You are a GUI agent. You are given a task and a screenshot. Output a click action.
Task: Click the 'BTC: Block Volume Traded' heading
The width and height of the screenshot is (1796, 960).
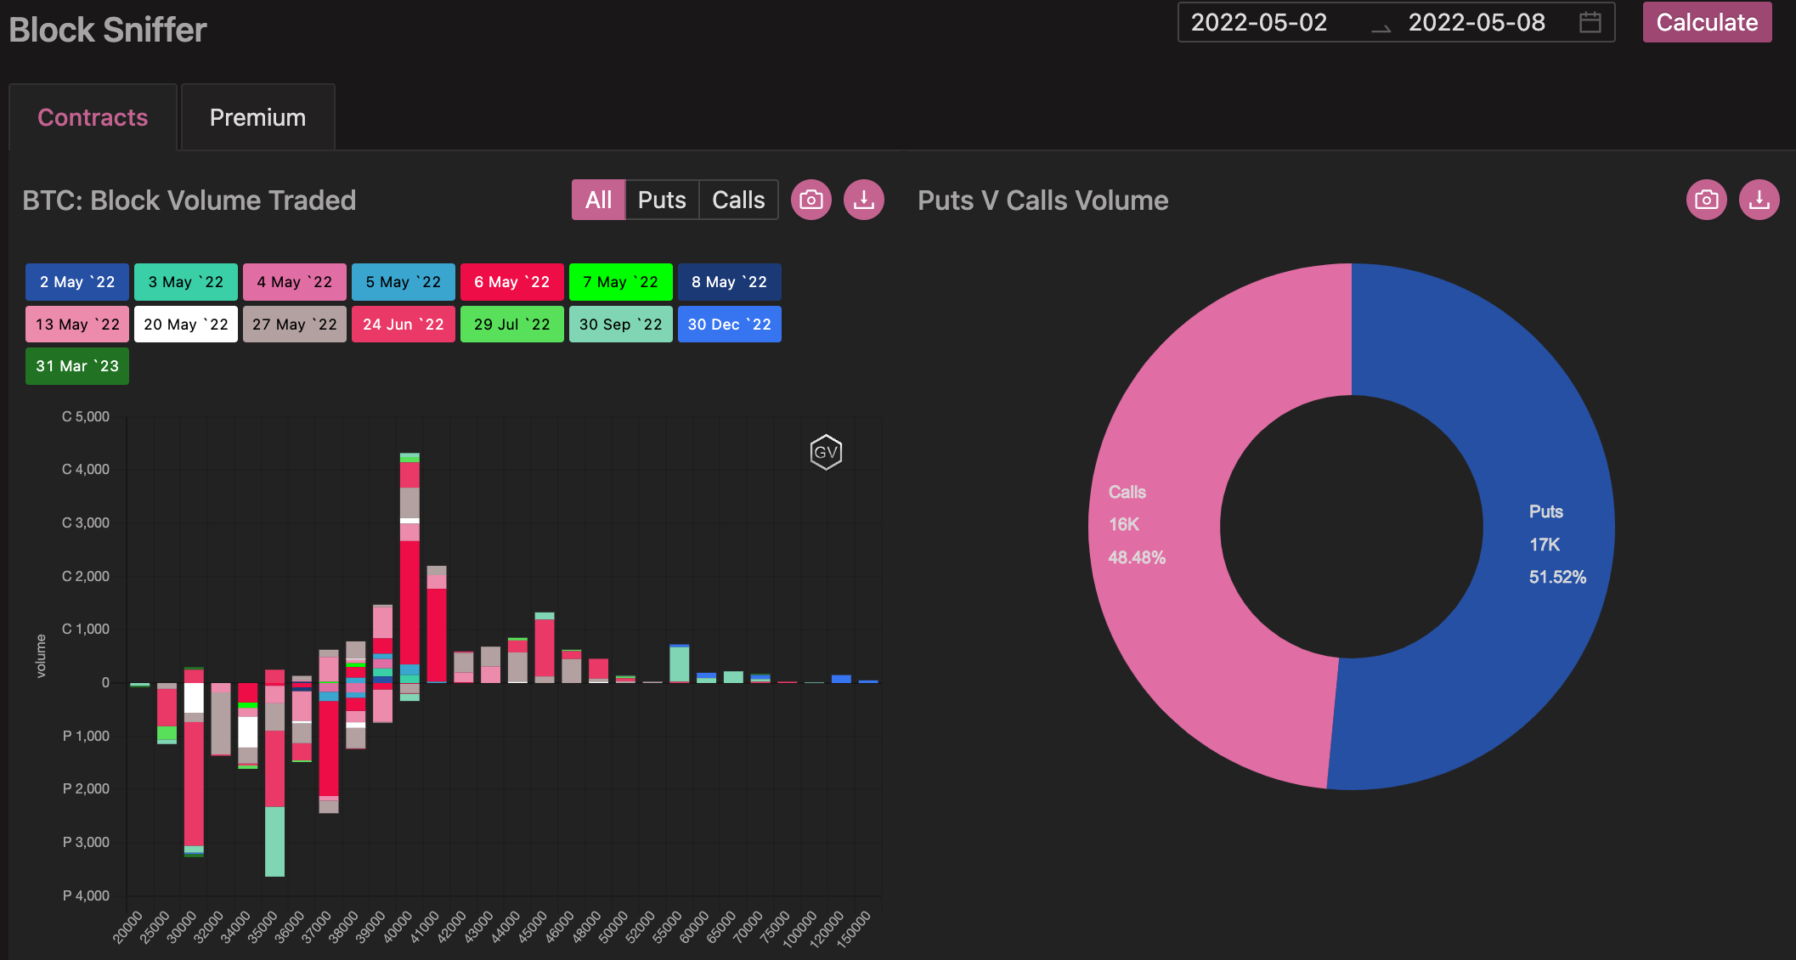click(x=189, y=200)
